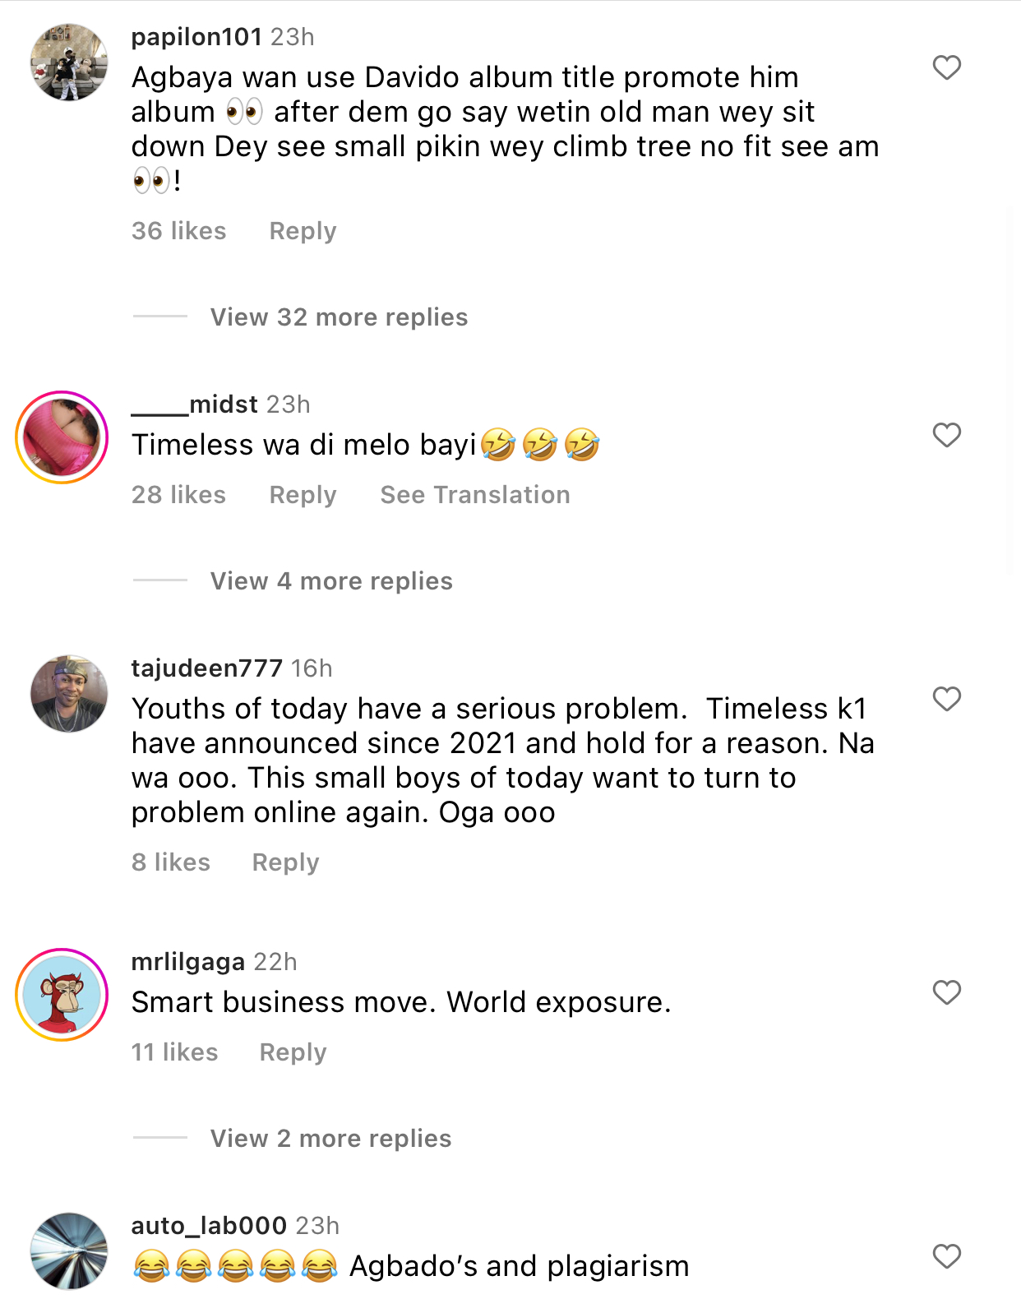
Task: Open the tajudeen777 username link
Action: tap(206, 668)
